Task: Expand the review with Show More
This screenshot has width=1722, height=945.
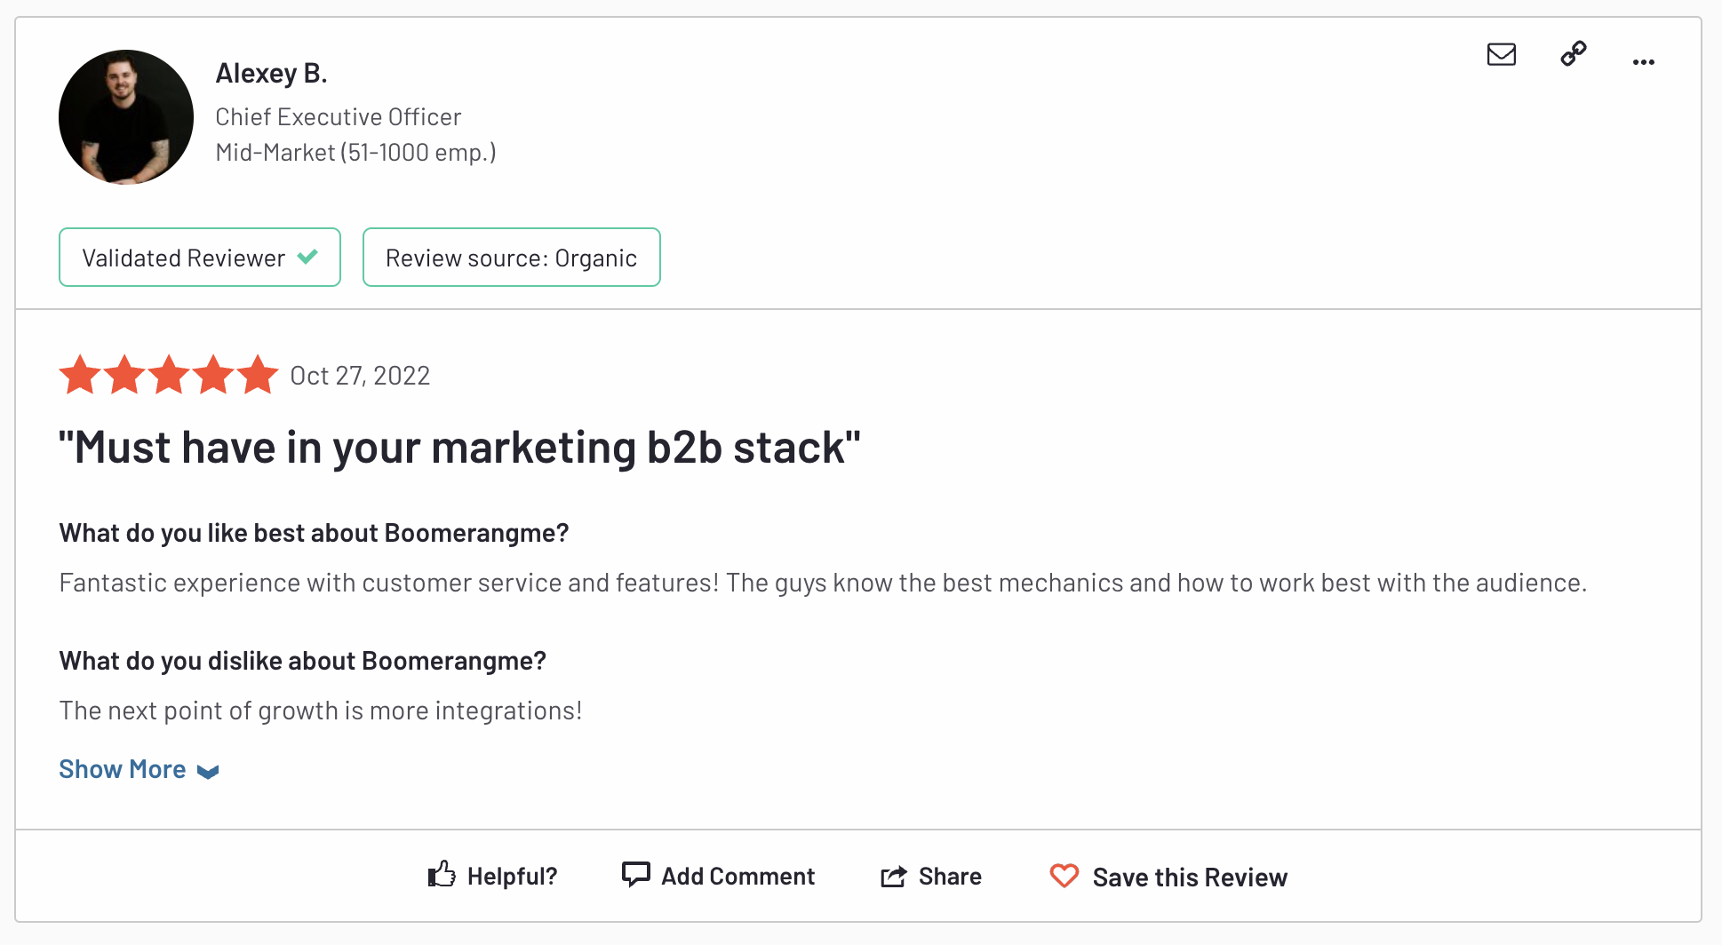Action: click(139, 769)
